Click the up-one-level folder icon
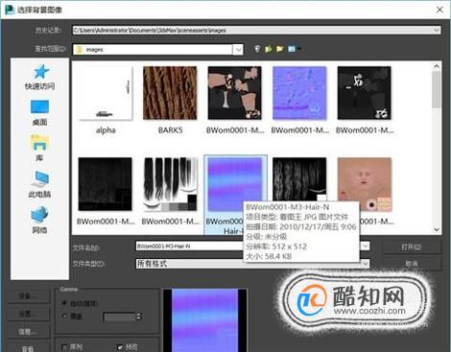This screenshot has height=352, width=451. pos(269,49)
